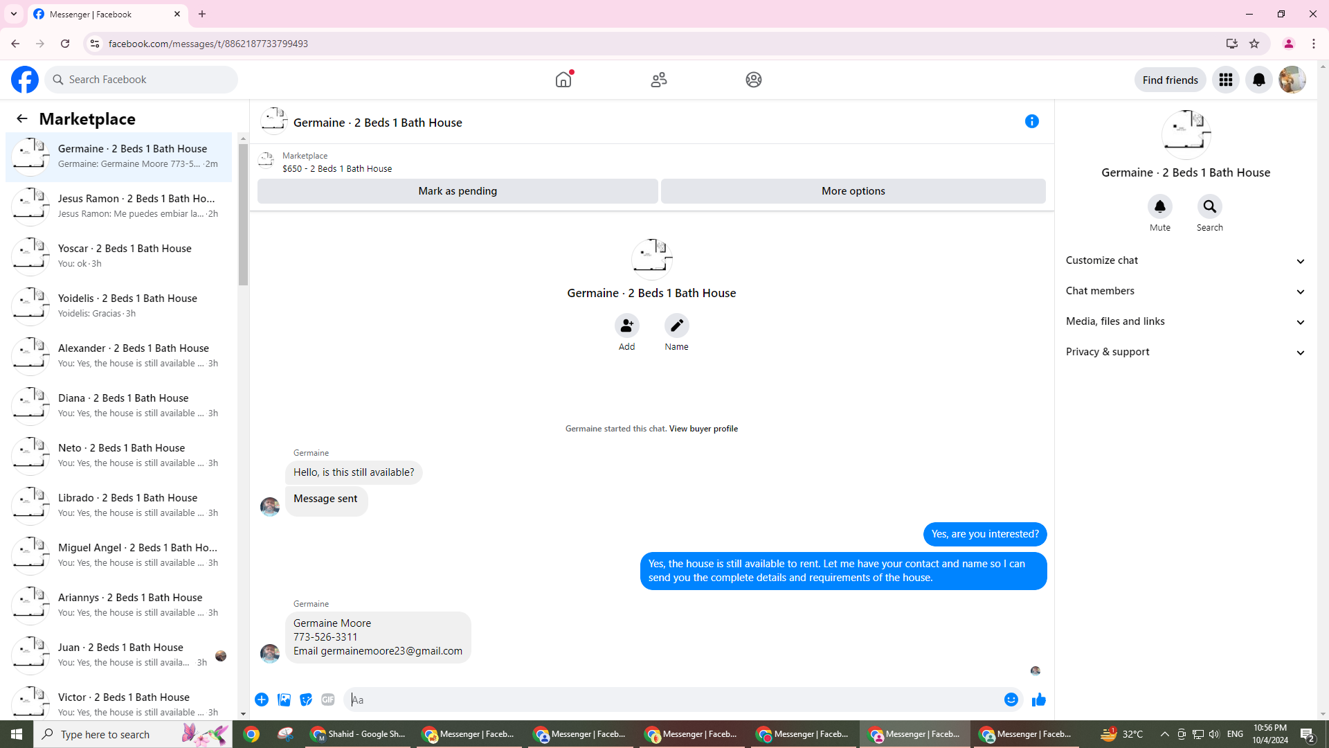This screenshot has height=748, width=1329.
Task: Expand the Chat members section
Action: coord(1186,291)
